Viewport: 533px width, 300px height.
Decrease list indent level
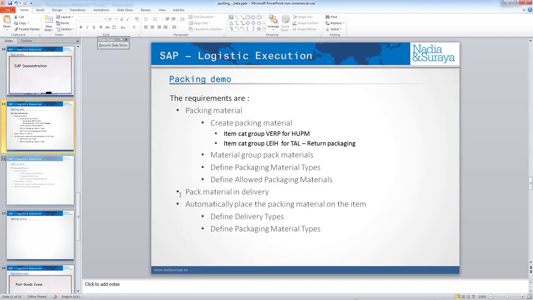pyautogui.click(x=167, y=19)
